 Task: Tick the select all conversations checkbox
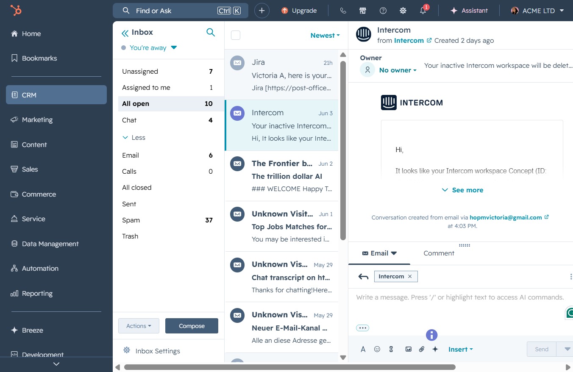tap(236, 35)
